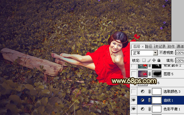This screenshot has width=184, height=115.
Task: Show the 选取颜色 3 layer
Action: tap(134, 91)
